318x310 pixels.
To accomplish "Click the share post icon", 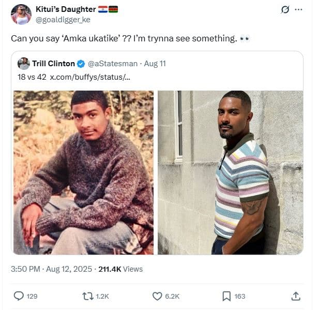I will click(x=296, y=296).
